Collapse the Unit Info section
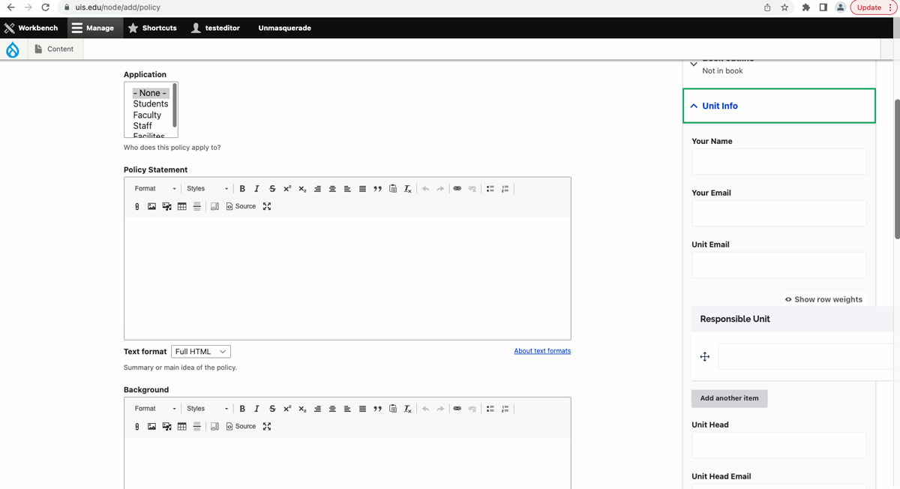Image resolution: width=900 pixels, height=489 pixels. (779, 106)
